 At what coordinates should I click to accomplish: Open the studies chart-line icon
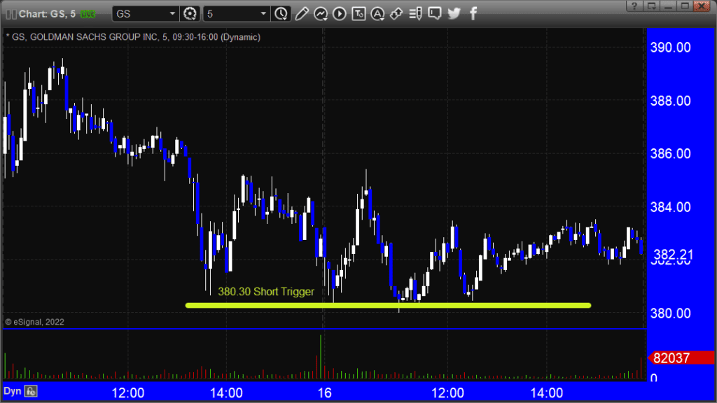[x=321, y=14]
